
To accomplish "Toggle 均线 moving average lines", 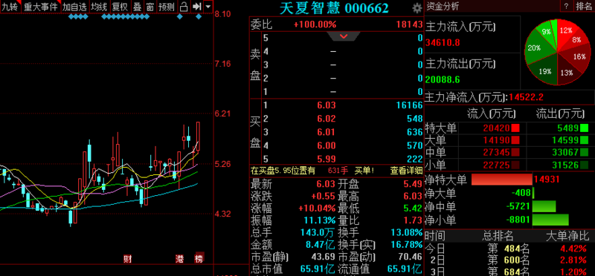I will [99, 7].
